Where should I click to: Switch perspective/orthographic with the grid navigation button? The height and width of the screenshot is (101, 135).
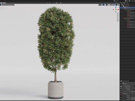point(118,20)
